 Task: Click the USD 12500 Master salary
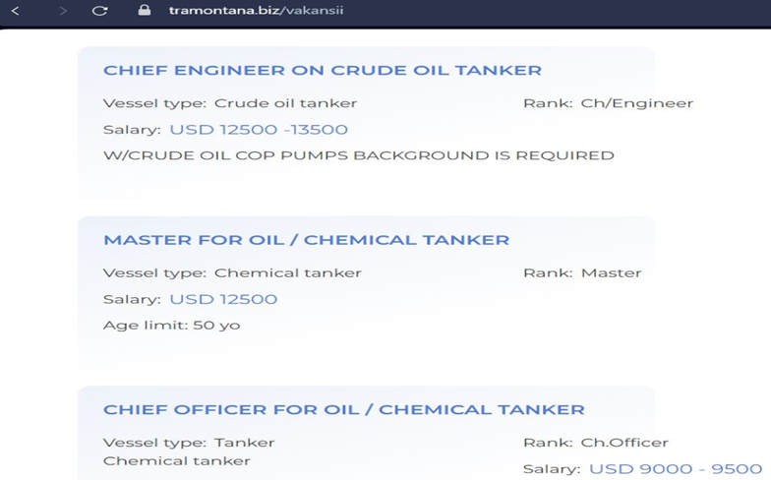pos(223,299)
